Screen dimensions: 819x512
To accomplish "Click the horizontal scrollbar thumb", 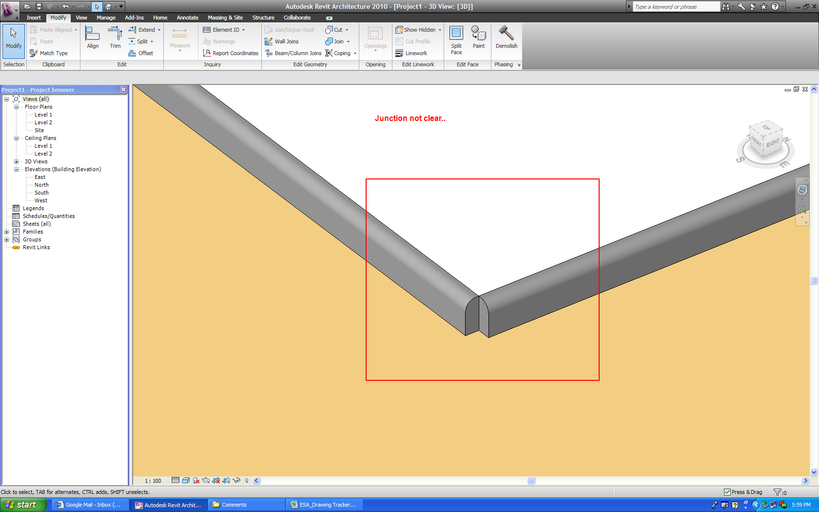I will (531, 481).
